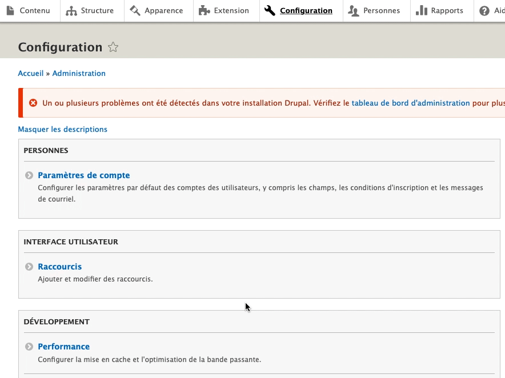The width and height of the screenshot is (505, 378).
Task: Click arrow bullet beside Paramètres de compte
Action: (x=29, y=175)
